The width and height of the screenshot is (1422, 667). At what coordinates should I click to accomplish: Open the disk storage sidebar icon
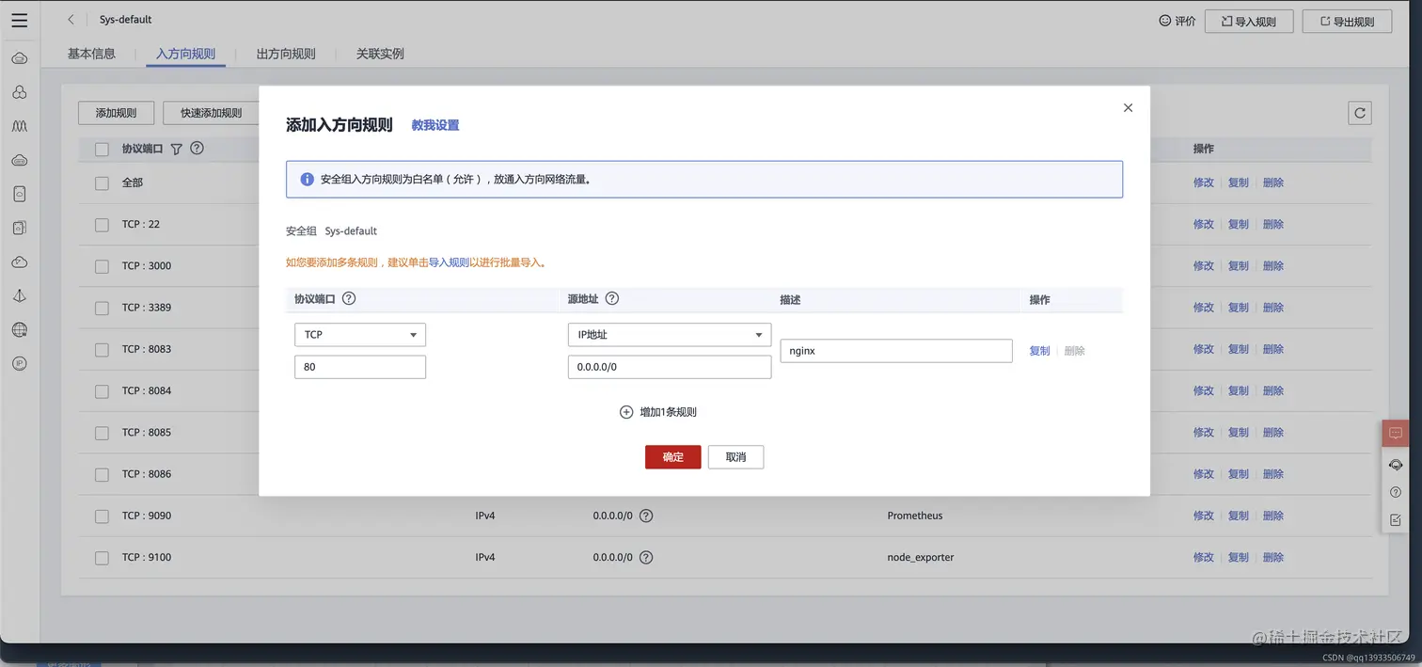tap(20, 194)
